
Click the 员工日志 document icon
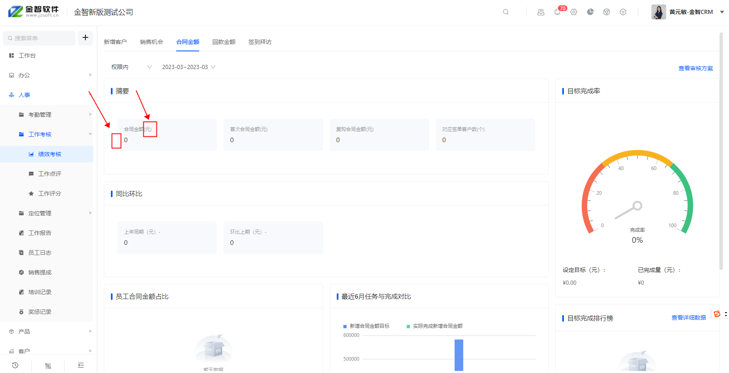pyautogui.click(x=21, y=253)
